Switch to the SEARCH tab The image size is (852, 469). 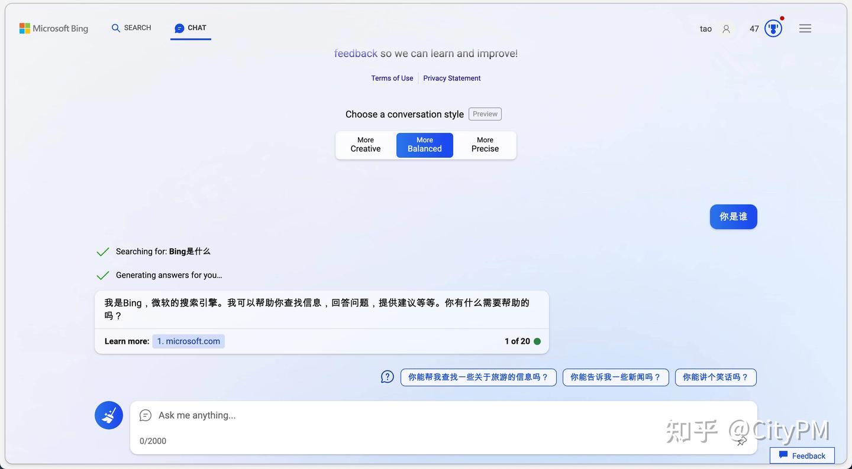[131, 27]
